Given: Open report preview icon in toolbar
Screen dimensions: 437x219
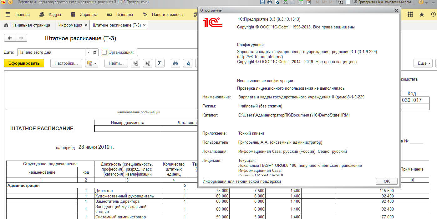Looking at the screenshot, I should click(x=188, y=63).
